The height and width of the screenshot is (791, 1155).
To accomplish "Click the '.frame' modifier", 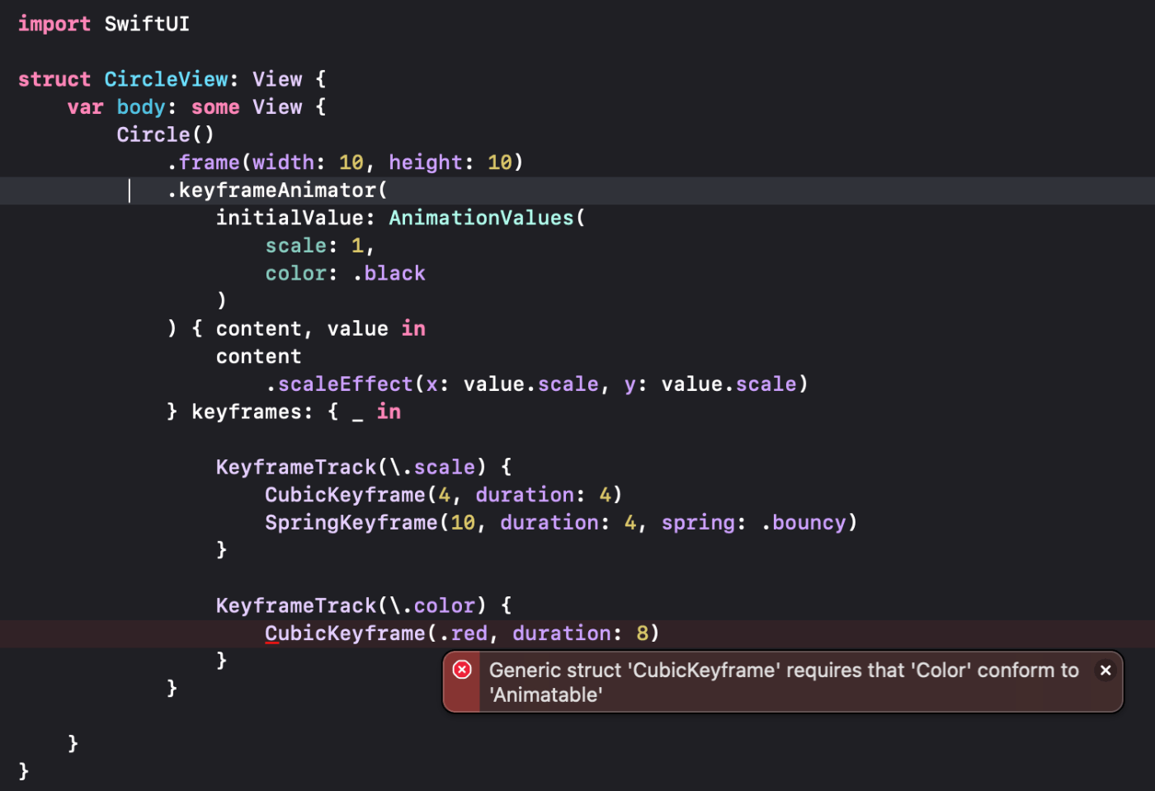I will [203, 162].
